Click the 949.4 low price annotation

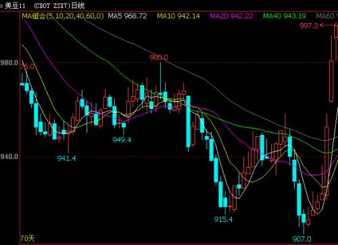122,140
